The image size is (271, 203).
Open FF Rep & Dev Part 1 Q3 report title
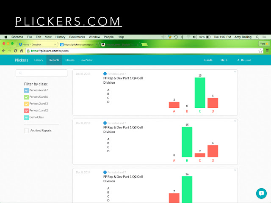[123, 129]
